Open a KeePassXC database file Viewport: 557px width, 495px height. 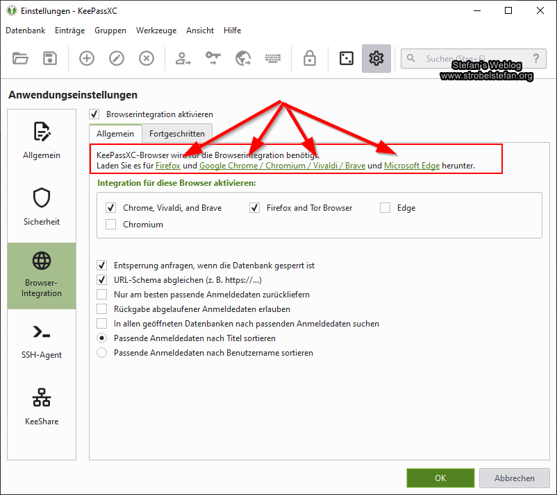click(x=20, y=58)
